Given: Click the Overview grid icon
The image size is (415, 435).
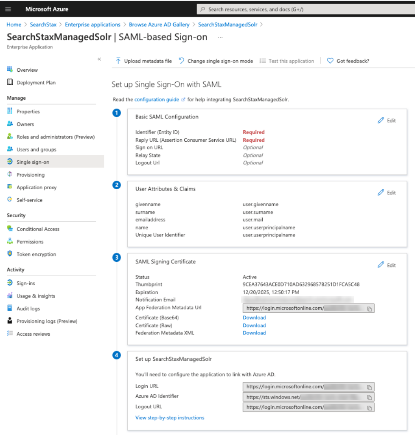Looking at the screenshot, I should pos(10,69).
